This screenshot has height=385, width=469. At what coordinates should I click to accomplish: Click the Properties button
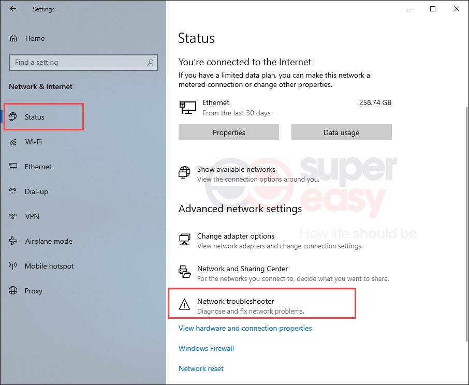point(229,132)
